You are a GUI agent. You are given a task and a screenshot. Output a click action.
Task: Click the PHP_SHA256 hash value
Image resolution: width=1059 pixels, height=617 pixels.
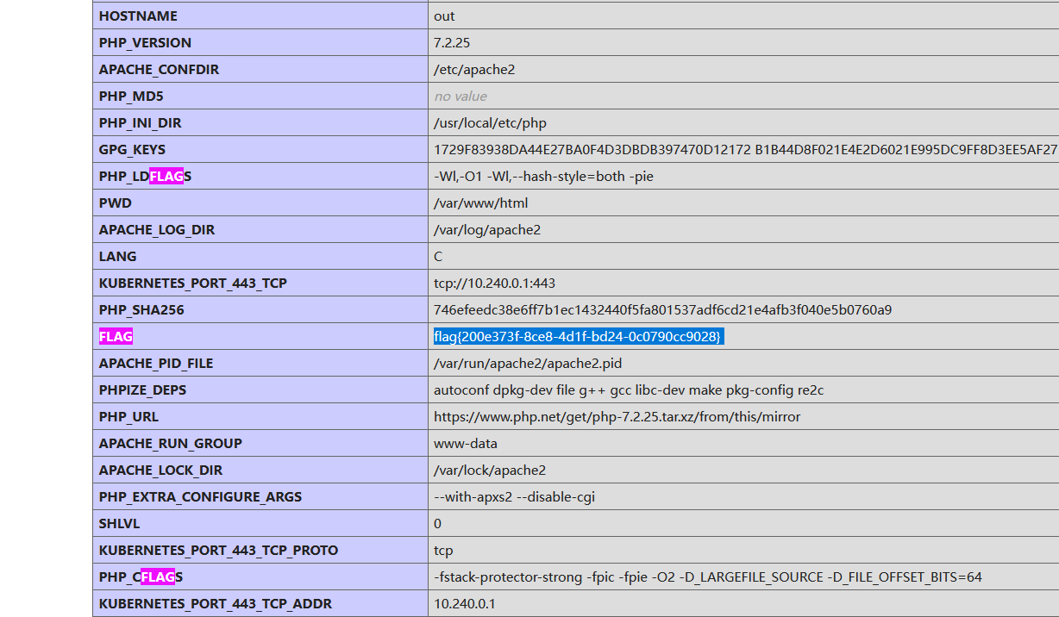[x=662, y=309]
